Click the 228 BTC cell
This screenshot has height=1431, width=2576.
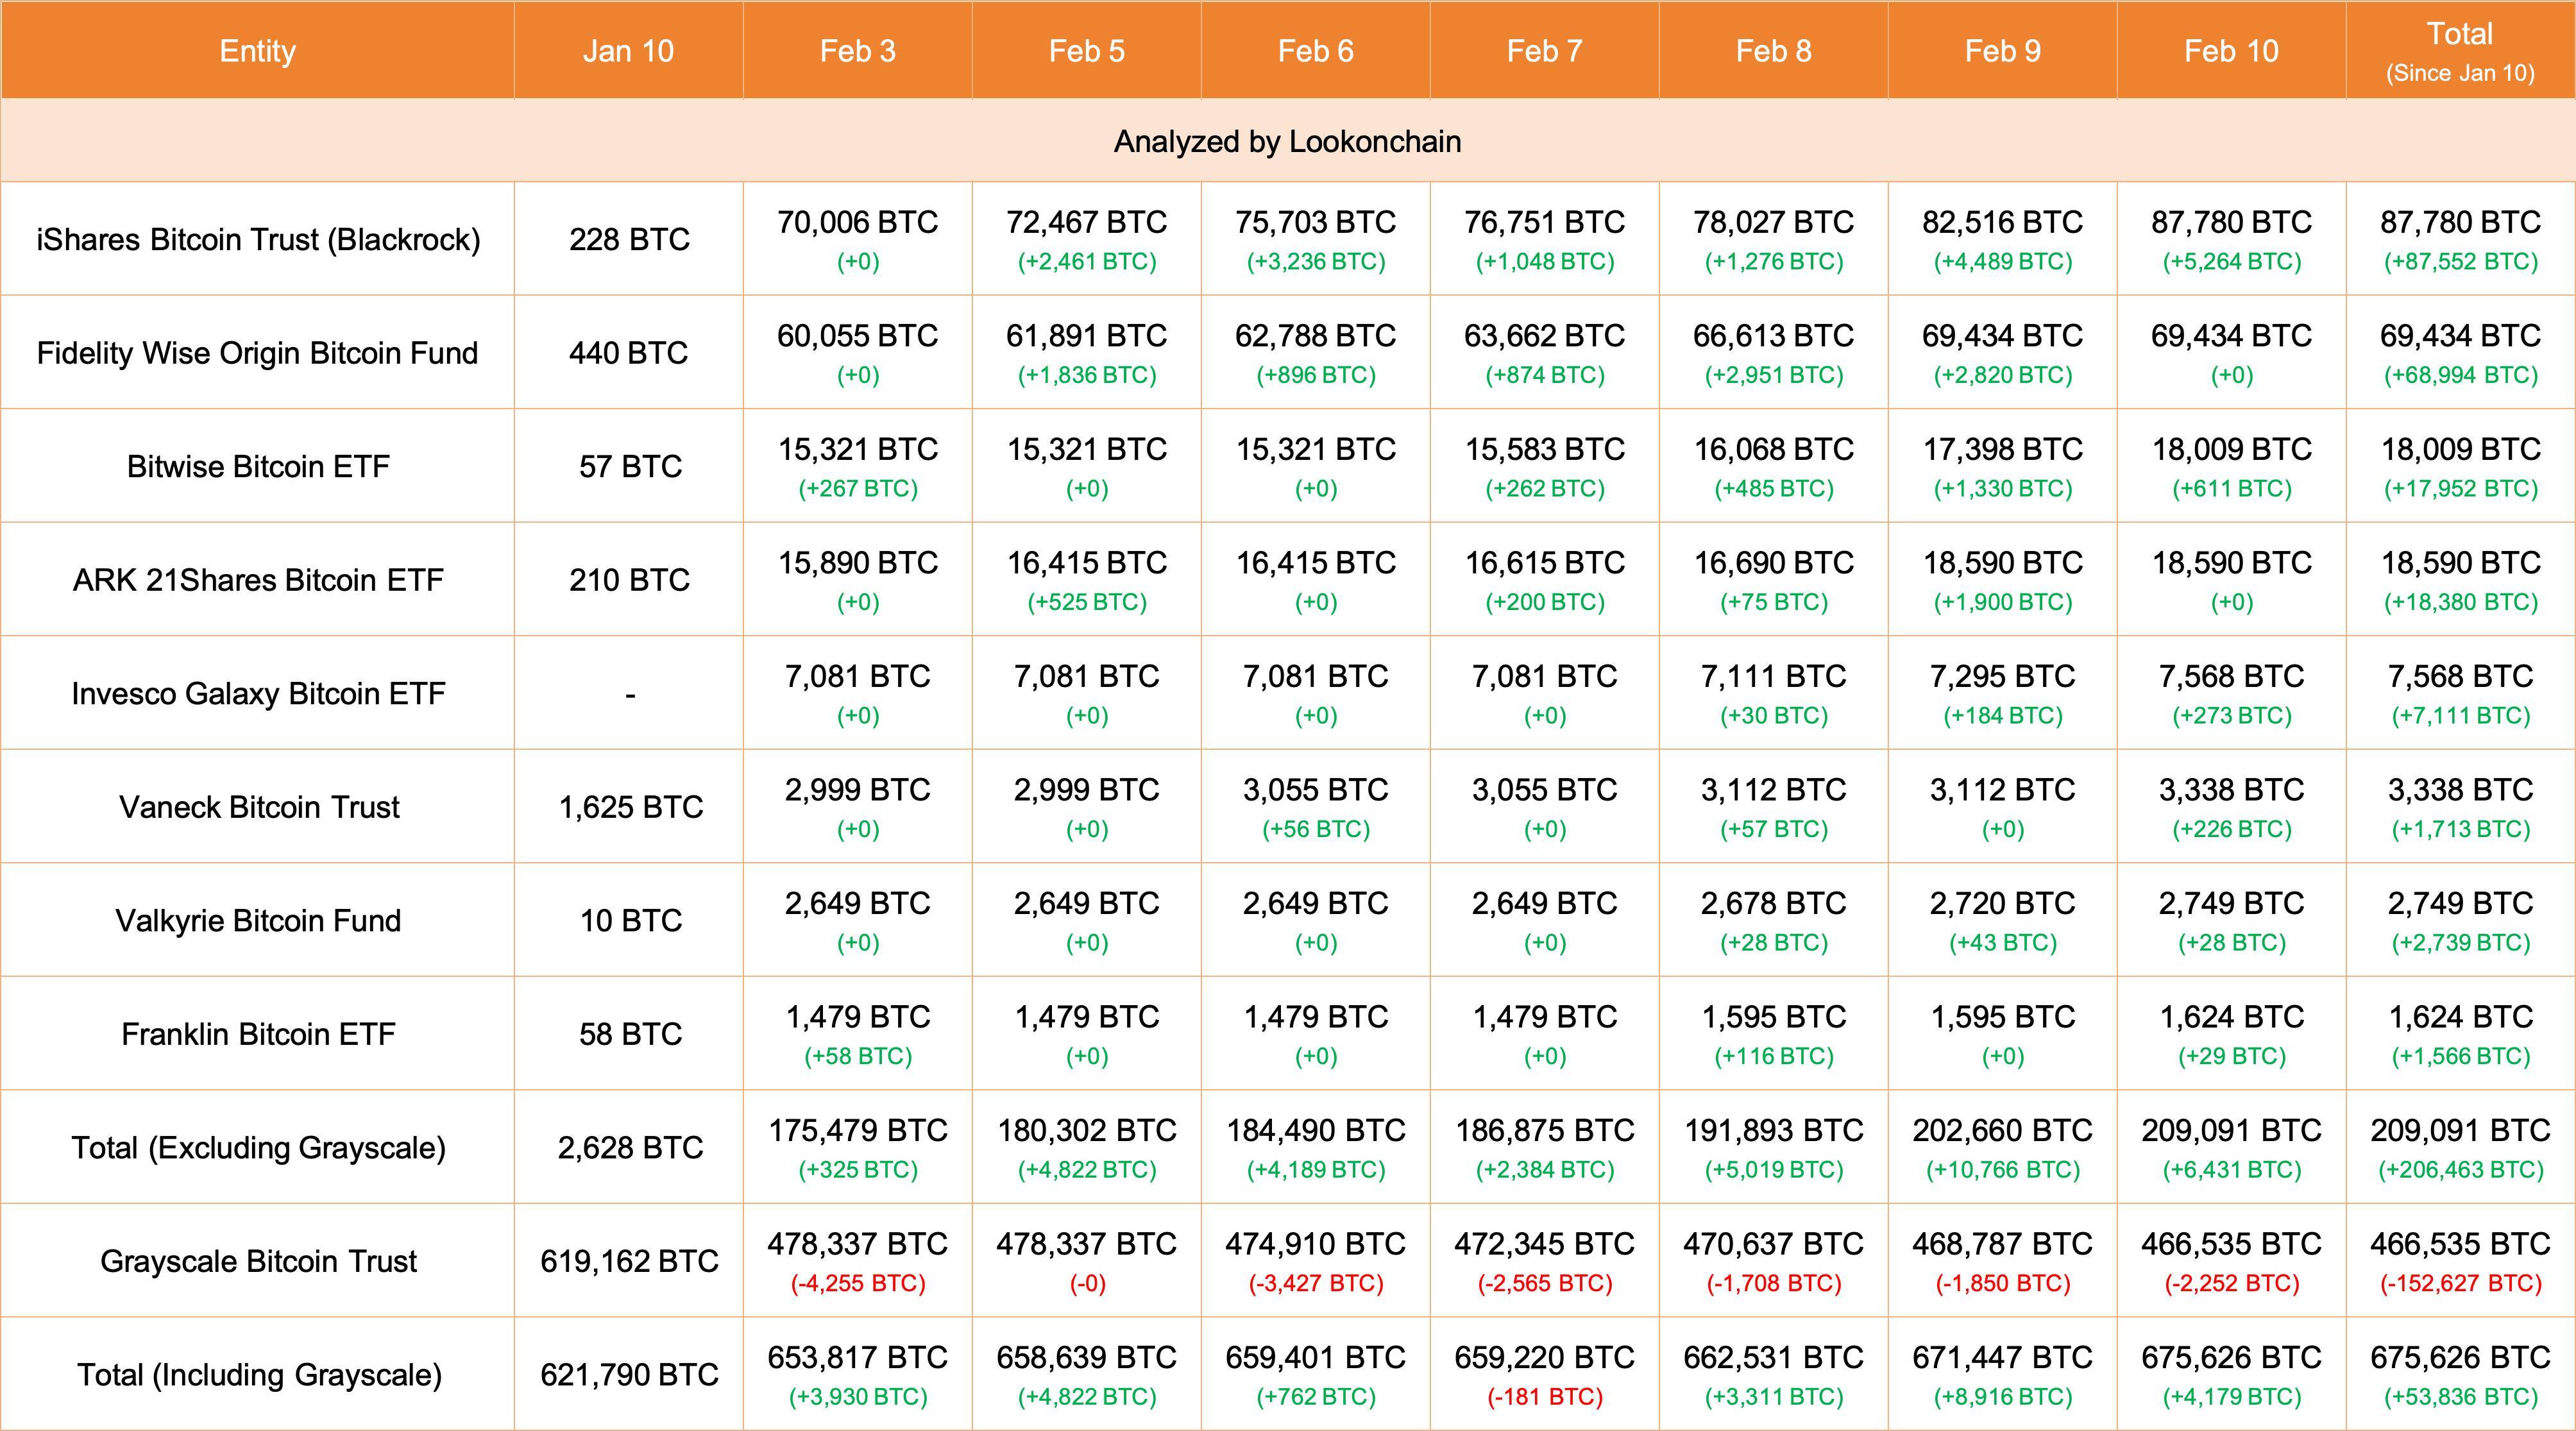pyautogui.click(x=629, y=240)
